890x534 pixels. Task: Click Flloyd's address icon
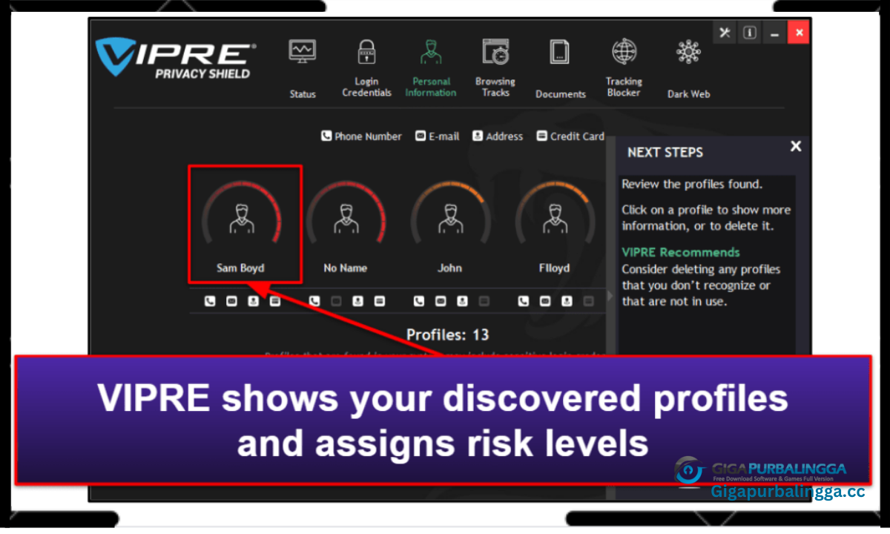coord(567,301)
